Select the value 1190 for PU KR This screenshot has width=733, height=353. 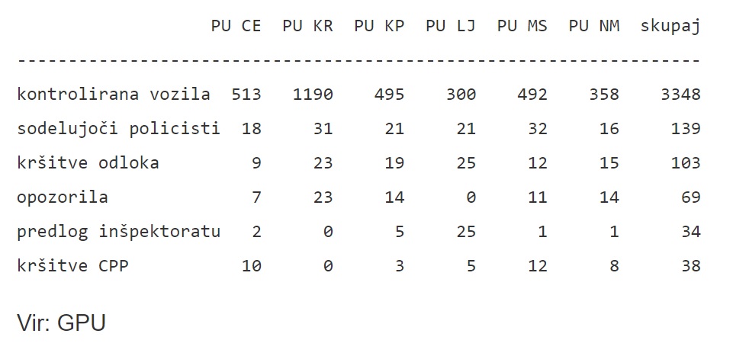pyautogui.click(x=313, y=95)
